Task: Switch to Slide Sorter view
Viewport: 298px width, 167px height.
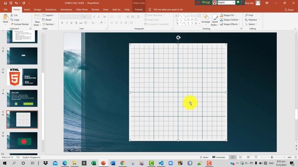Action: (x=240, y=157)
